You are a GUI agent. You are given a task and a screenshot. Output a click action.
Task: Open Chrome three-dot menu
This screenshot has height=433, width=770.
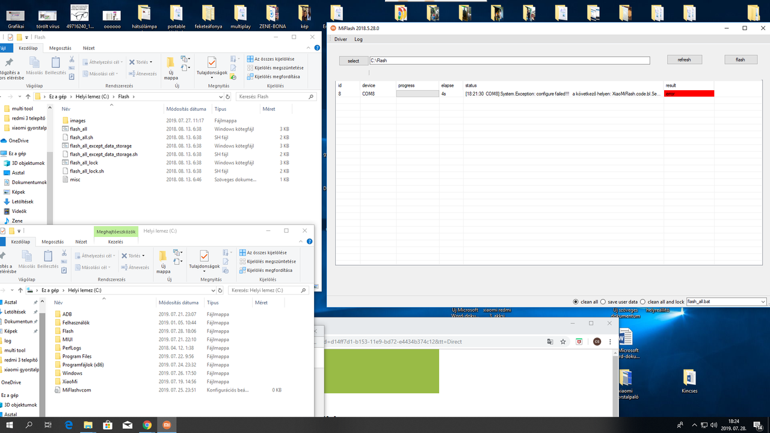(611, 342)
